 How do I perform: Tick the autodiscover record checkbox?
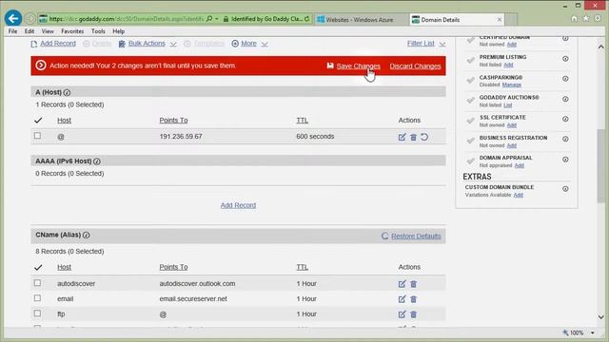(37, 283)
